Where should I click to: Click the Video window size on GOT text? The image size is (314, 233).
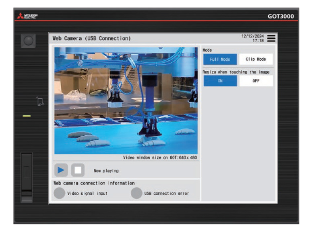(160, 157)
